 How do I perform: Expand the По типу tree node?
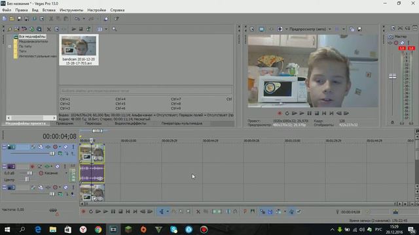pos(10,46)
